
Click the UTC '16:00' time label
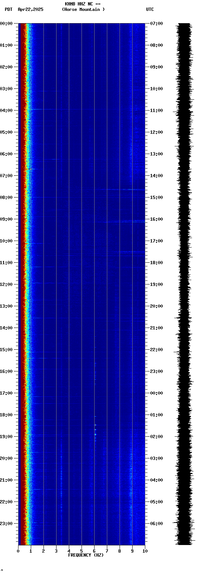tap(157, 219)
